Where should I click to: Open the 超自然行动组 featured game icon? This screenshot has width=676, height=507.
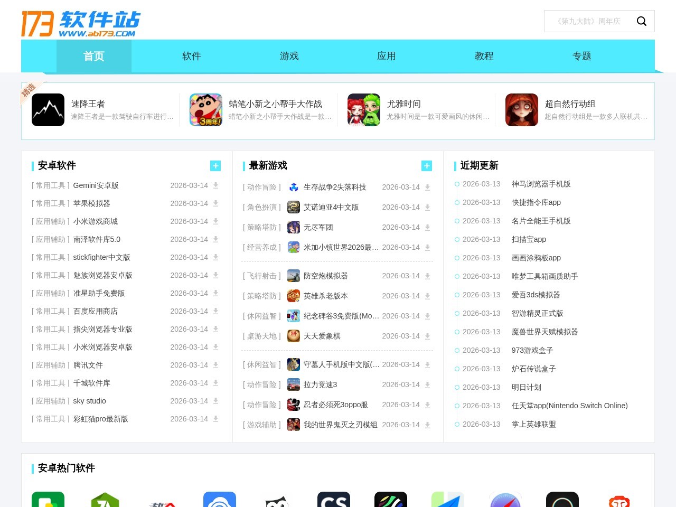pos(522,110)
